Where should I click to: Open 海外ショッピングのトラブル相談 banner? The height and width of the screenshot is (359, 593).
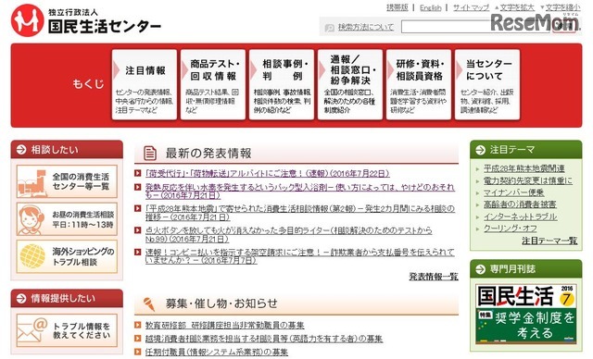[67, 256]
